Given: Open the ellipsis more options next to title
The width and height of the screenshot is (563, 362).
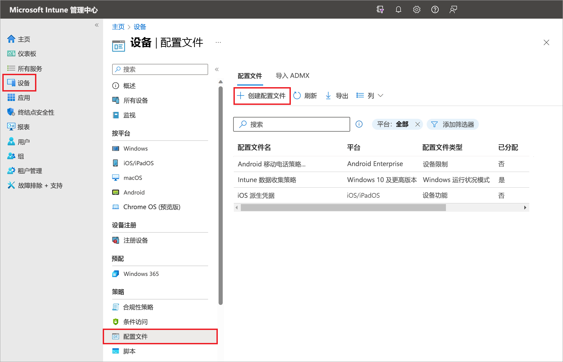Looking at the screenshot, I should click(x=218, y=43).
